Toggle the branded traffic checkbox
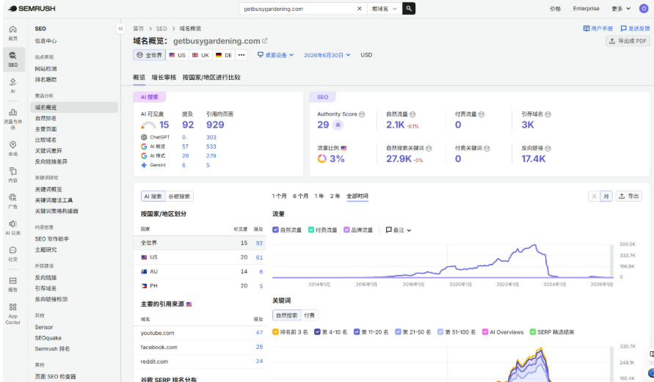654x382 pixels. click(346, 230)
